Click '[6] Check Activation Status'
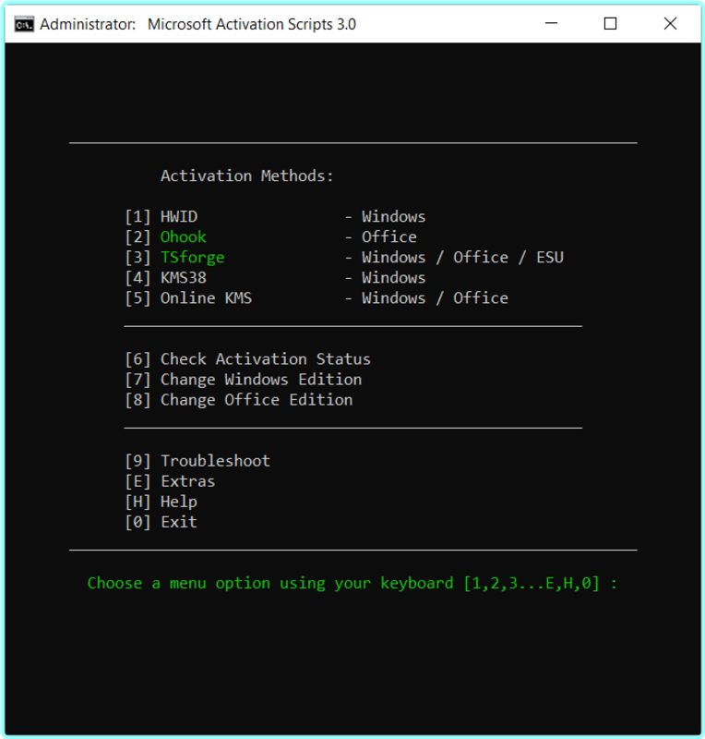The width and height of the screenshot is (705, 739). tap(247, 359)
